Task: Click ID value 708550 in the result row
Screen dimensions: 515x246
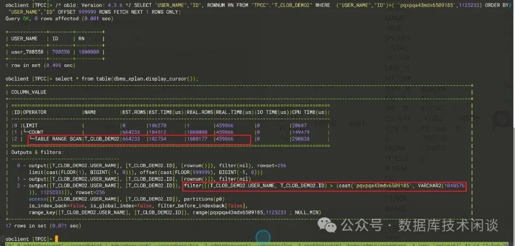Action: (61, 52)
